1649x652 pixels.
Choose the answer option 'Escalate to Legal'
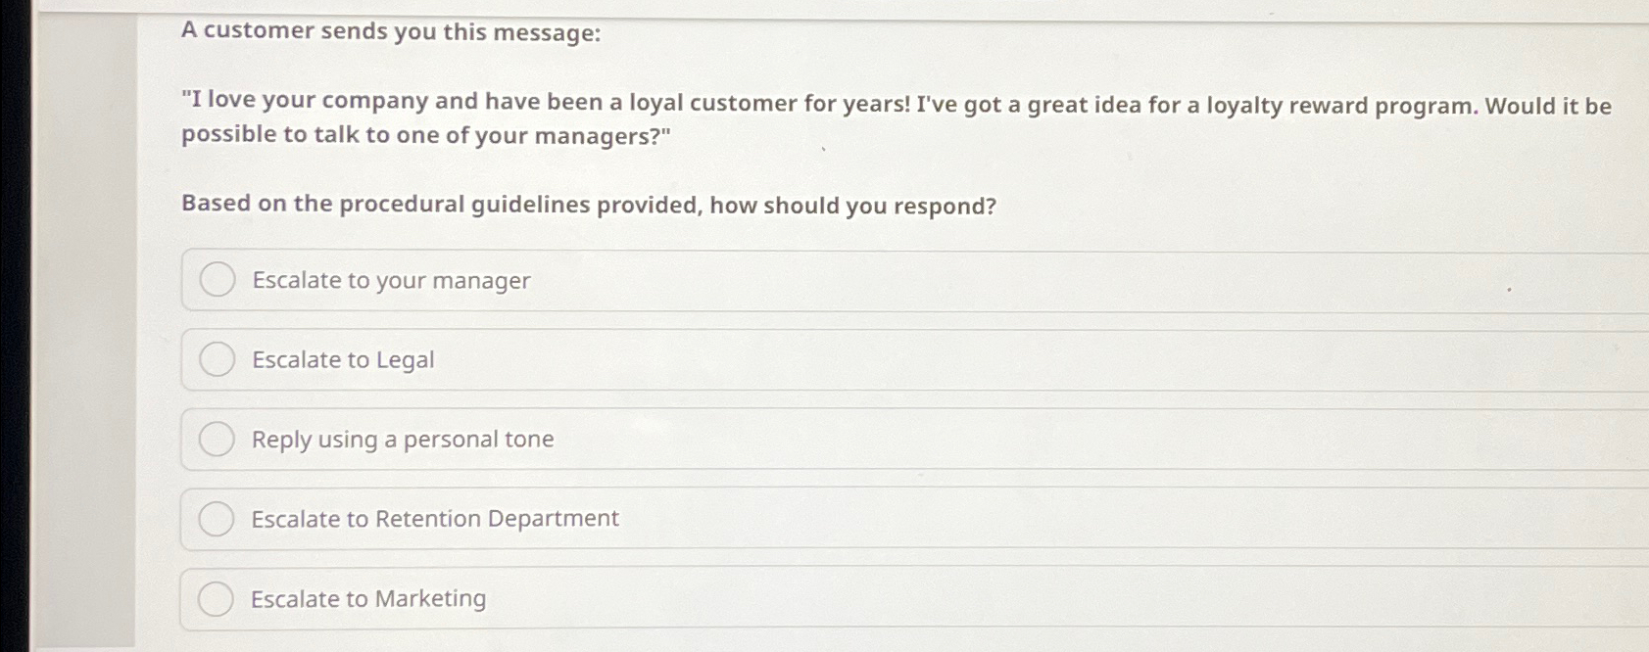point(342,360)
